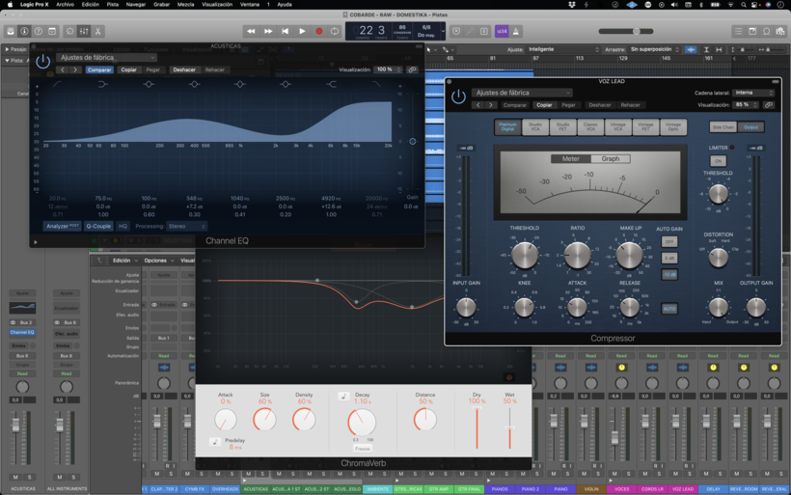Toggle AUTO release button in Compressor
This screenshot has height=495, width=791.
point(668,309)
